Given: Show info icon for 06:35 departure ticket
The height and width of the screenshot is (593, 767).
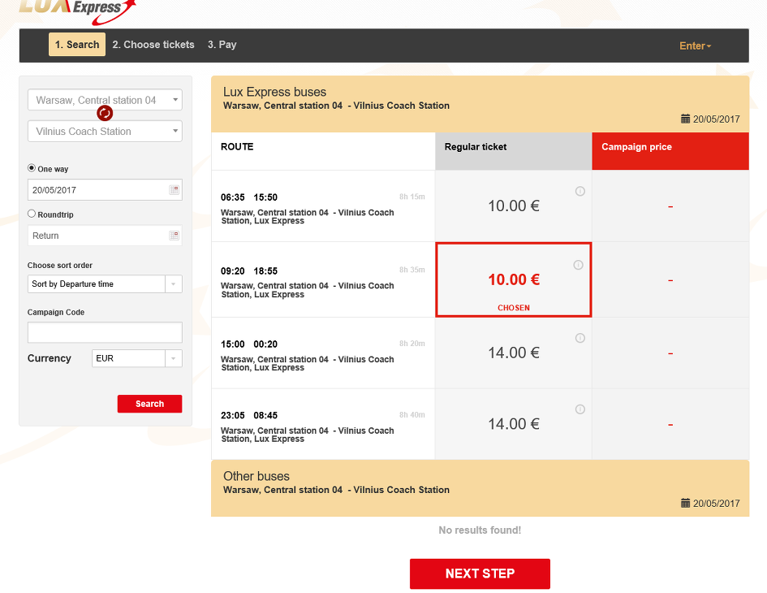Looking at the screenshot, I should 580,192.
